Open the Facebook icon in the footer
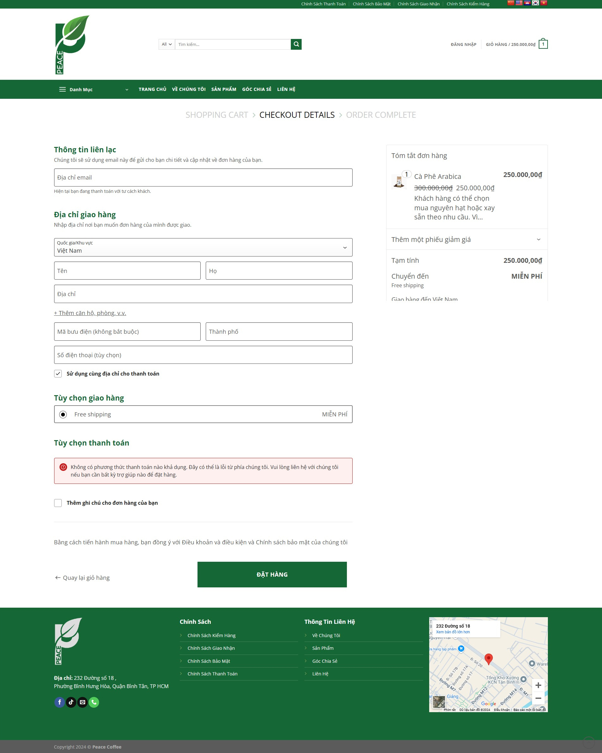Viewport: 602px width, 753px height. [x=60, y=702]
